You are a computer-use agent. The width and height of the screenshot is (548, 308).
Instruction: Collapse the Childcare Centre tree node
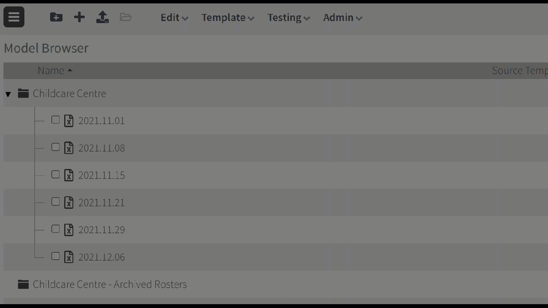pyautogui.click(x=8, y=94)
